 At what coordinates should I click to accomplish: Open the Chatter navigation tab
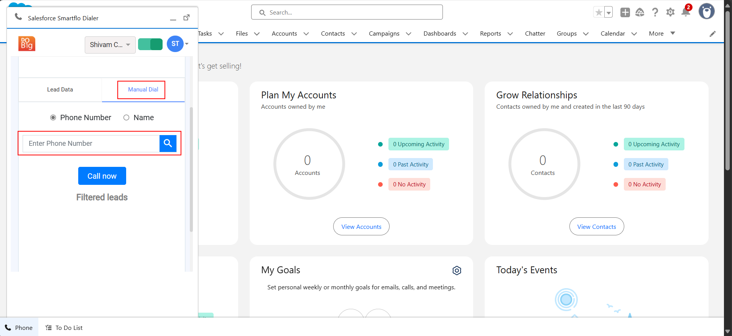[535, 34]
